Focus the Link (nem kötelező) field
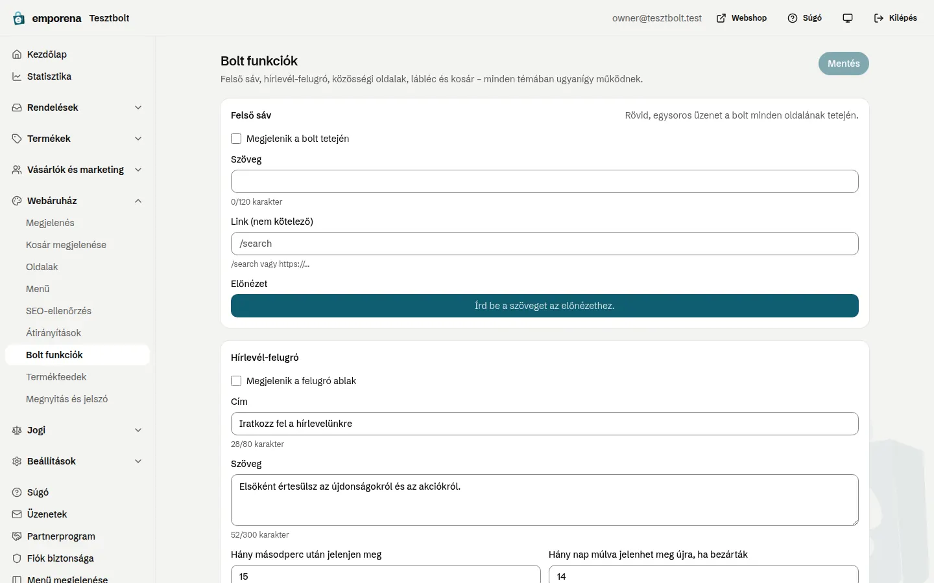Viewport: 934px width, 583px height. 545,244
